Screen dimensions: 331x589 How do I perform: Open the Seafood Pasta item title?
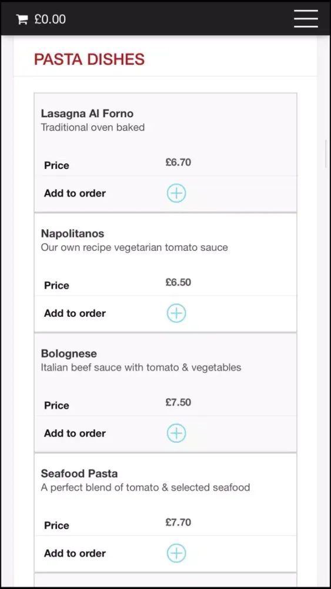click(79, 474)
